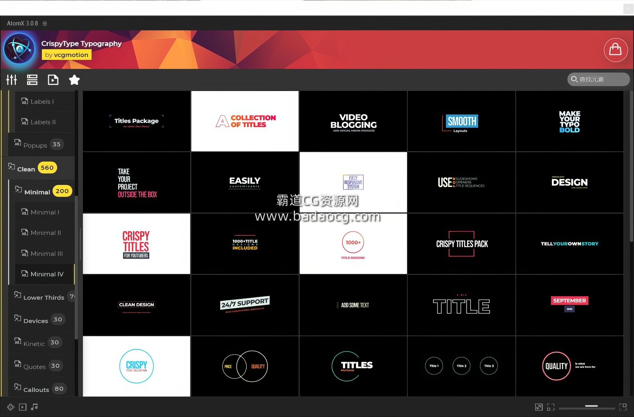Select the Quality circle thumbnail
The height and width of the screenshot is (417, 634).
pyautogui.click(x=570, y=366)
